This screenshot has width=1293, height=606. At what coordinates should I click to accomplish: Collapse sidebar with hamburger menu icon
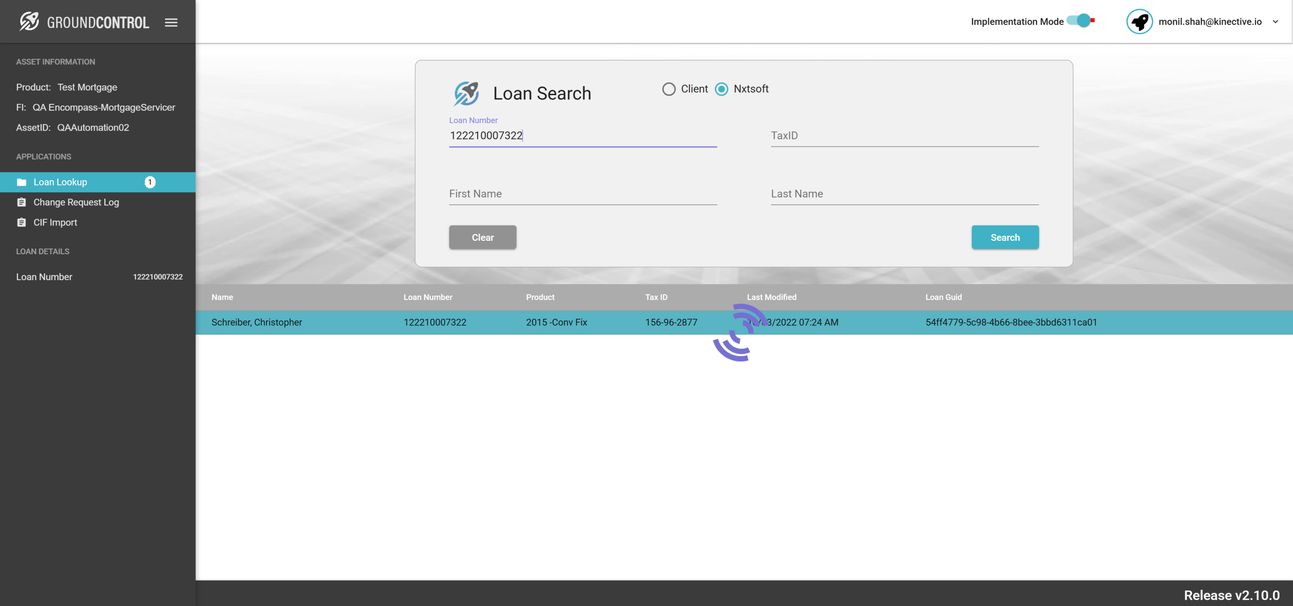click(x=171, y=22)
